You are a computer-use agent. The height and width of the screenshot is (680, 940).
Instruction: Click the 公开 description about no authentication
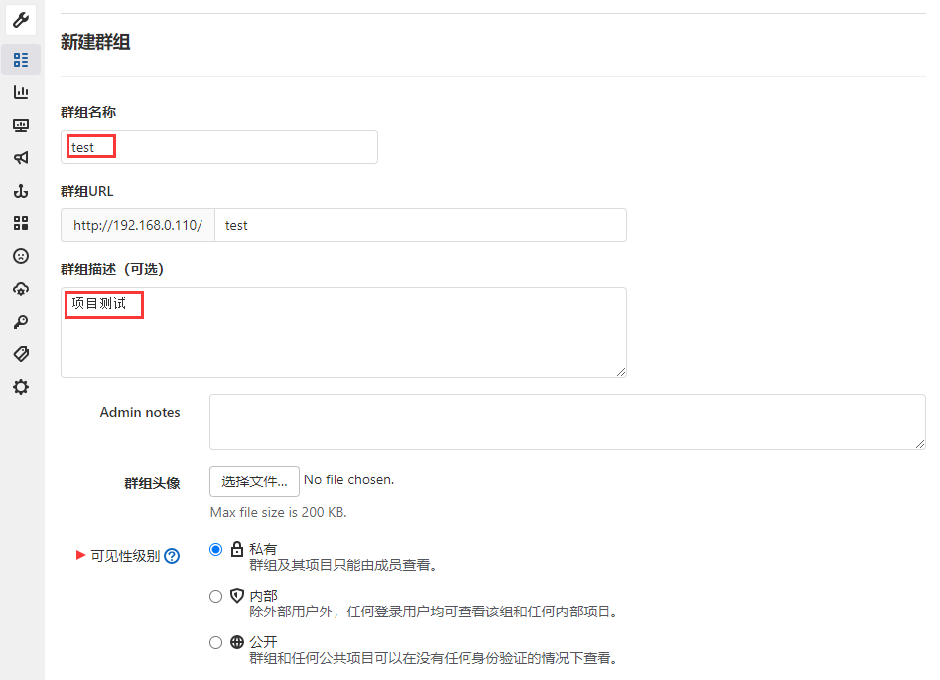(x=434, y=658)
